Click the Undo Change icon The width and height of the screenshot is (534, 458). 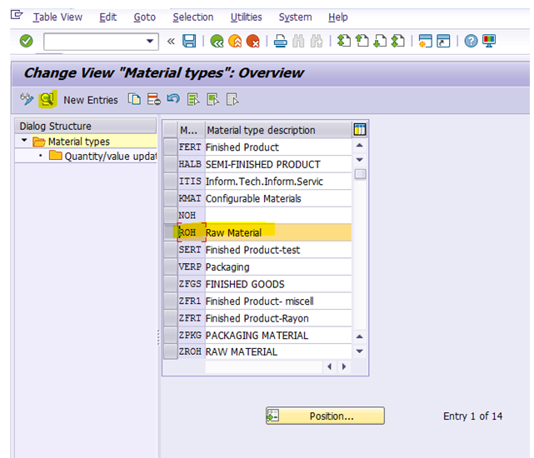tap(173, 99)
